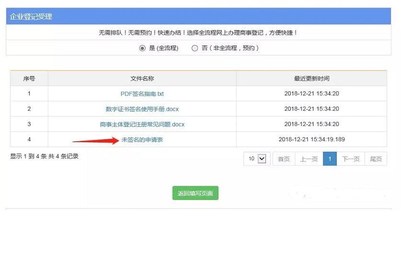Viewport: 401px width, 269px height.
Task: Go to 尾页 in pagination
Action: (376, 159)
